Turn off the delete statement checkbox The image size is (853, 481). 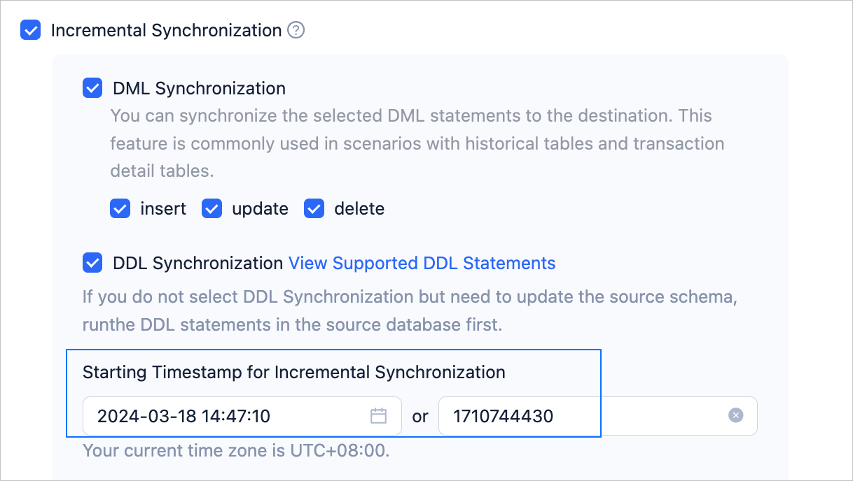[314, 208]
